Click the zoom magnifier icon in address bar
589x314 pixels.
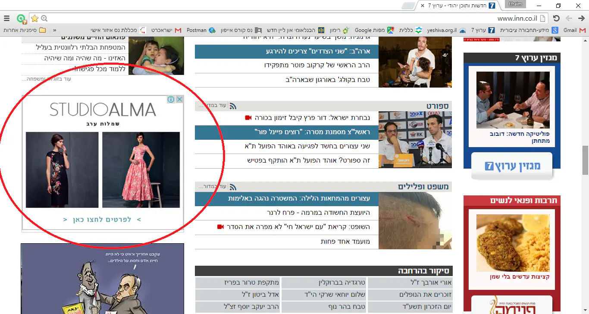point(44,19)
